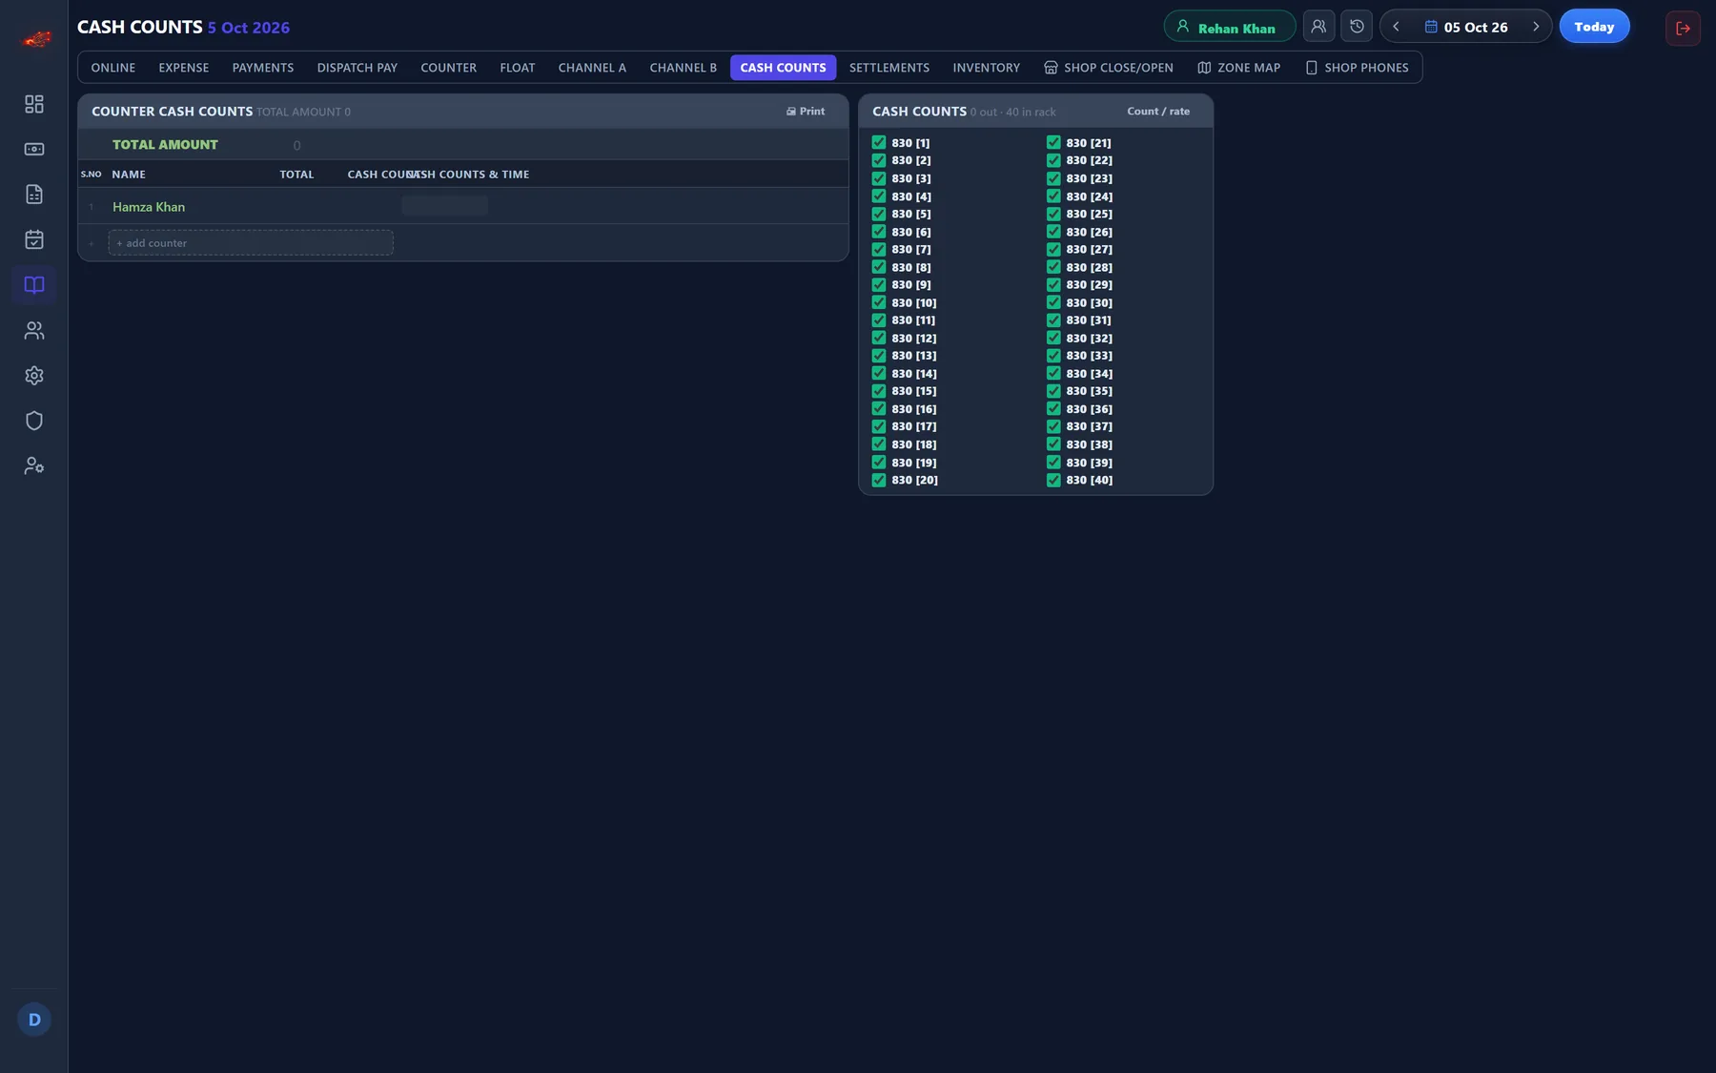
Task: Click the red app logo
Action: (x=36, y=39)
